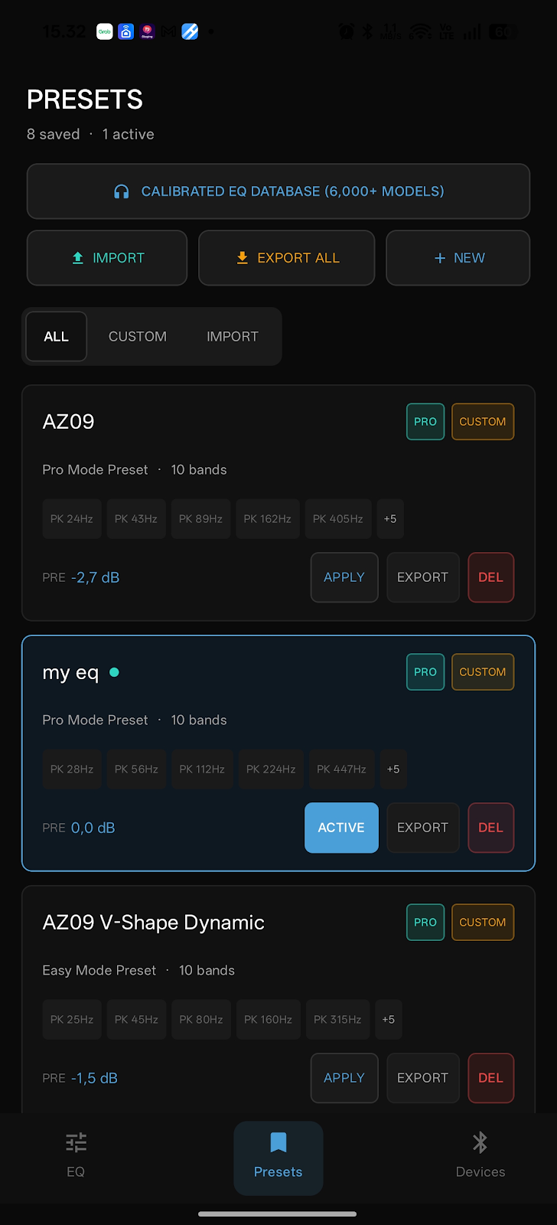
Task: Tap the PK 25Hz band chip
Action: coord(72,1020)
